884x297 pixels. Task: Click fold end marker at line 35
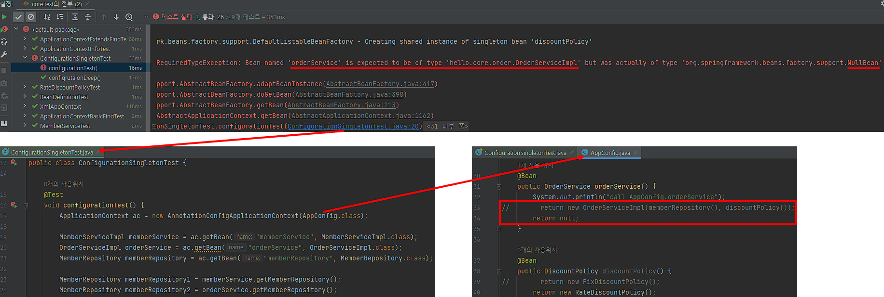(499, 229)
